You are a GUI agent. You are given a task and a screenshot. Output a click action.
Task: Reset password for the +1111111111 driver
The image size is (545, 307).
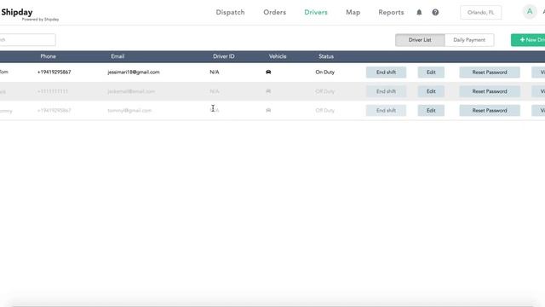pyautogui.click(x=490, y=91)
